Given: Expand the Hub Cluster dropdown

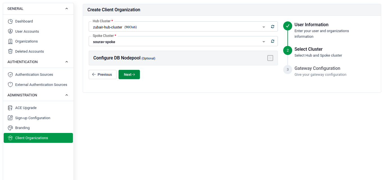Looking at the screenshot, I should pyautogui.click(x=264, y=26).
